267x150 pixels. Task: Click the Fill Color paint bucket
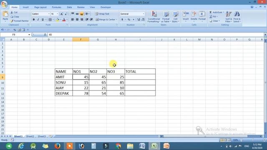[58, 20]
